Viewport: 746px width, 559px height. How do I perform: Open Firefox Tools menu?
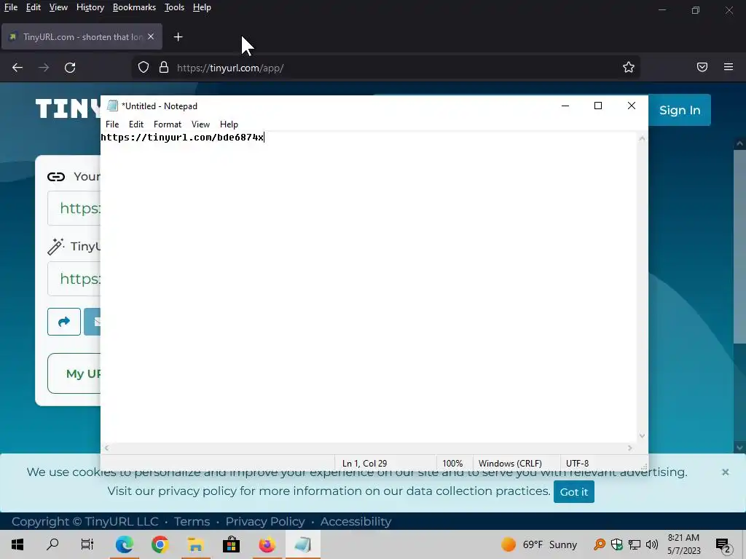[174, 7]
